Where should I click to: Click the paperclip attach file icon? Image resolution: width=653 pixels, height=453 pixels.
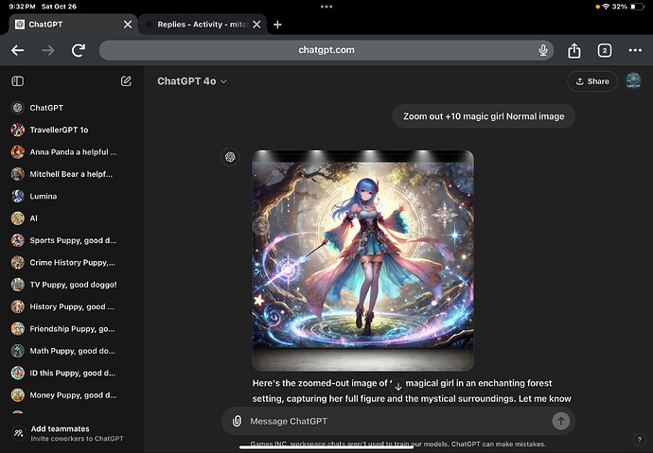237,421
